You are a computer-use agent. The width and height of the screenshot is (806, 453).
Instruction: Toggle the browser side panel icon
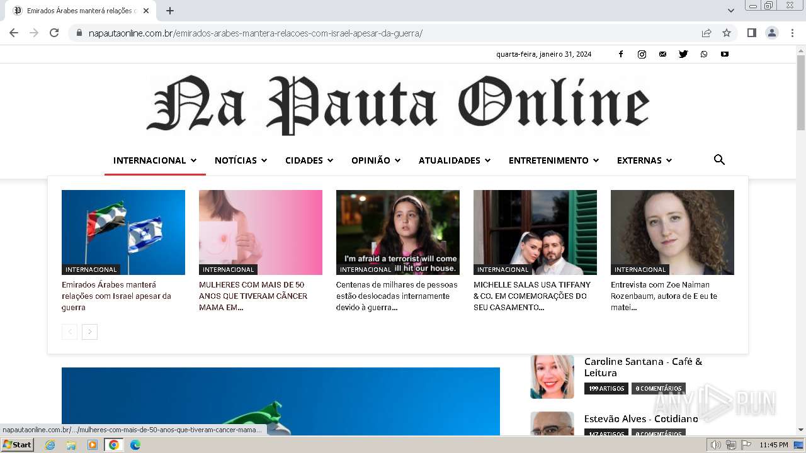tap(751, 33)
